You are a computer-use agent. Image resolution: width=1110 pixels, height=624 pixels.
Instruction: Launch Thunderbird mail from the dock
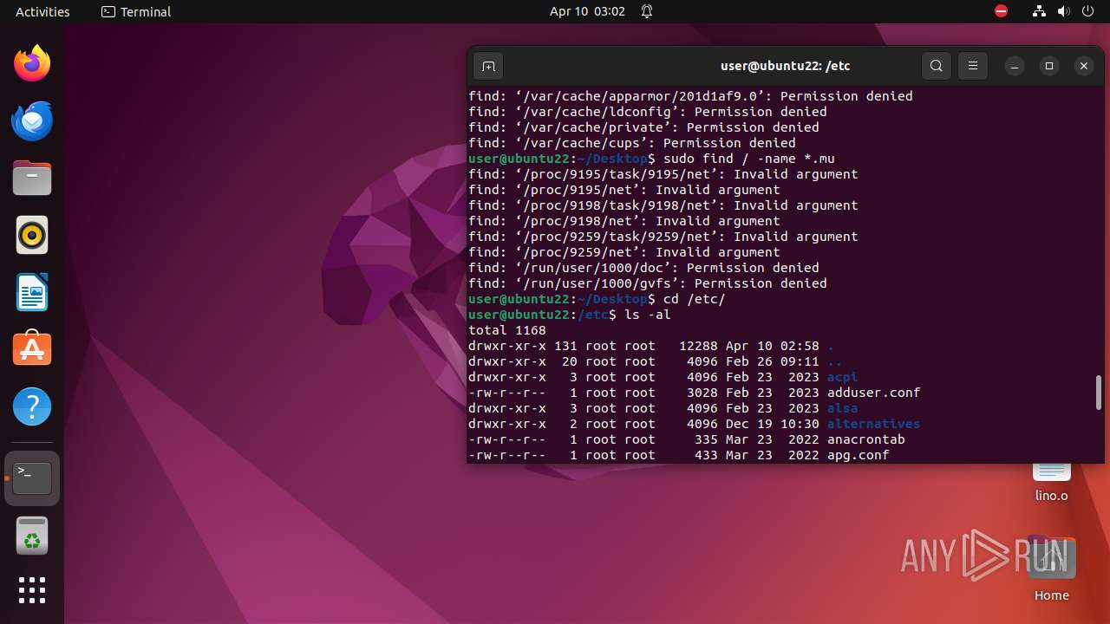coord(32,120)
